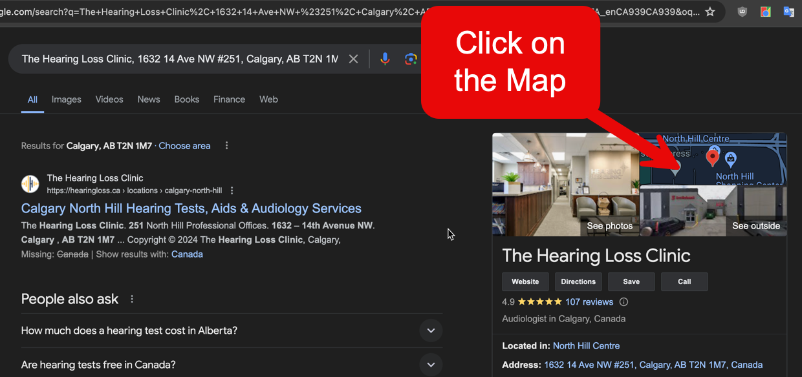Switch to the Books tab
Image resolution: width=802 pixels, height=377 pixels.
187,99
